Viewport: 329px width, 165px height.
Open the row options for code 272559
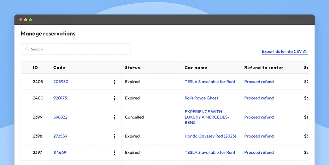(x=114, y=136)
